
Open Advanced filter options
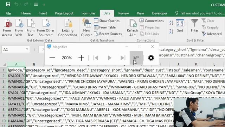[x=212, y=34]
